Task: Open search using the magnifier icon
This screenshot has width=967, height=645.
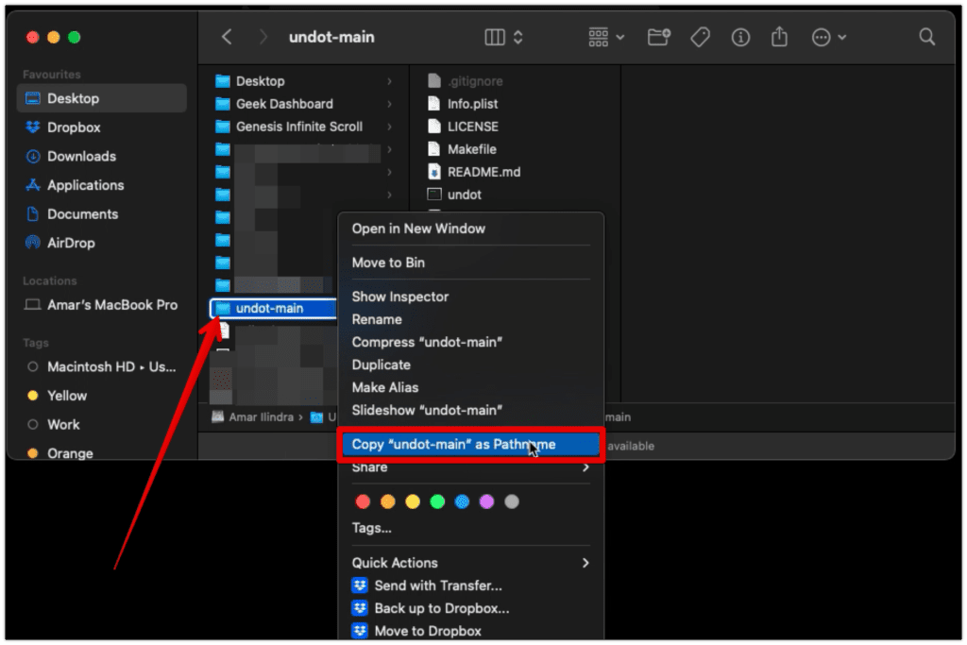Action: 926,37
